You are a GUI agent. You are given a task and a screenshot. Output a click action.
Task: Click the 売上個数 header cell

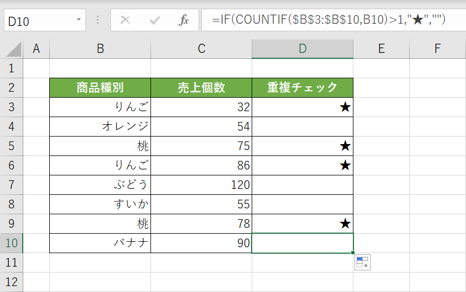pos(201,88)
